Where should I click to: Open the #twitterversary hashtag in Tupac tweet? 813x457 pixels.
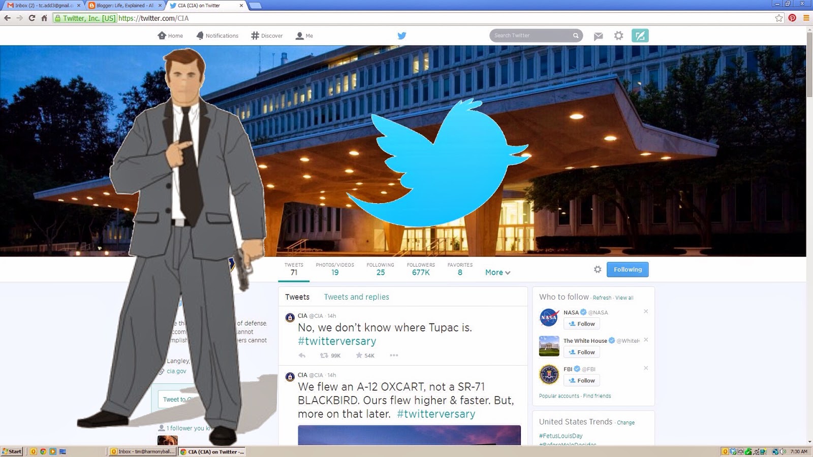(x=337, y=341)
